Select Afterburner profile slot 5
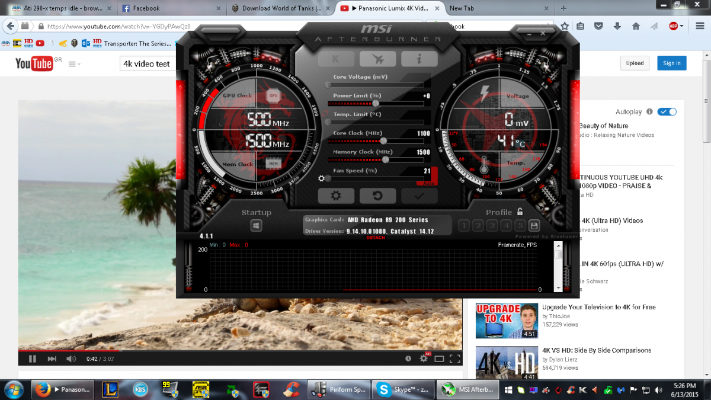Screen dimensions: 711x400 click(520, 226)
